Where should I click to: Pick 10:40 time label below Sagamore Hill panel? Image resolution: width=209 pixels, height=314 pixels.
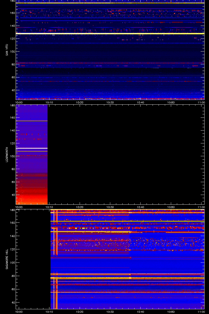click(x=141, y=312)
